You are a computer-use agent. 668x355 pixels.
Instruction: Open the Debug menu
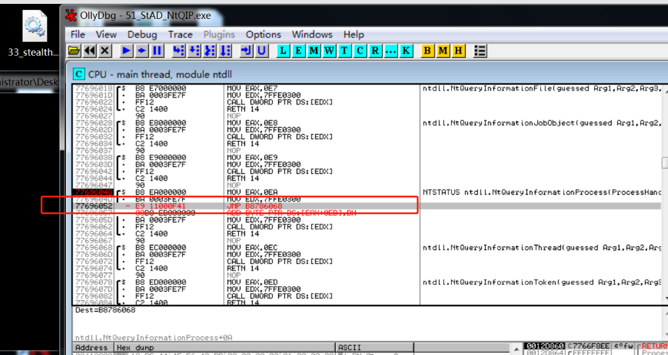point(142,34)
